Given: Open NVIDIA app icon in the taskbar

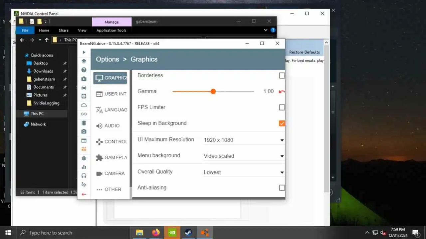Looking at the screenshot, I should (172, 232).
